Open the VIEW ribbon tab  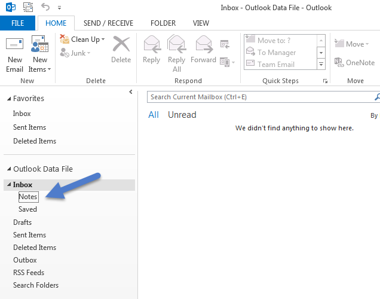(201, 23)
